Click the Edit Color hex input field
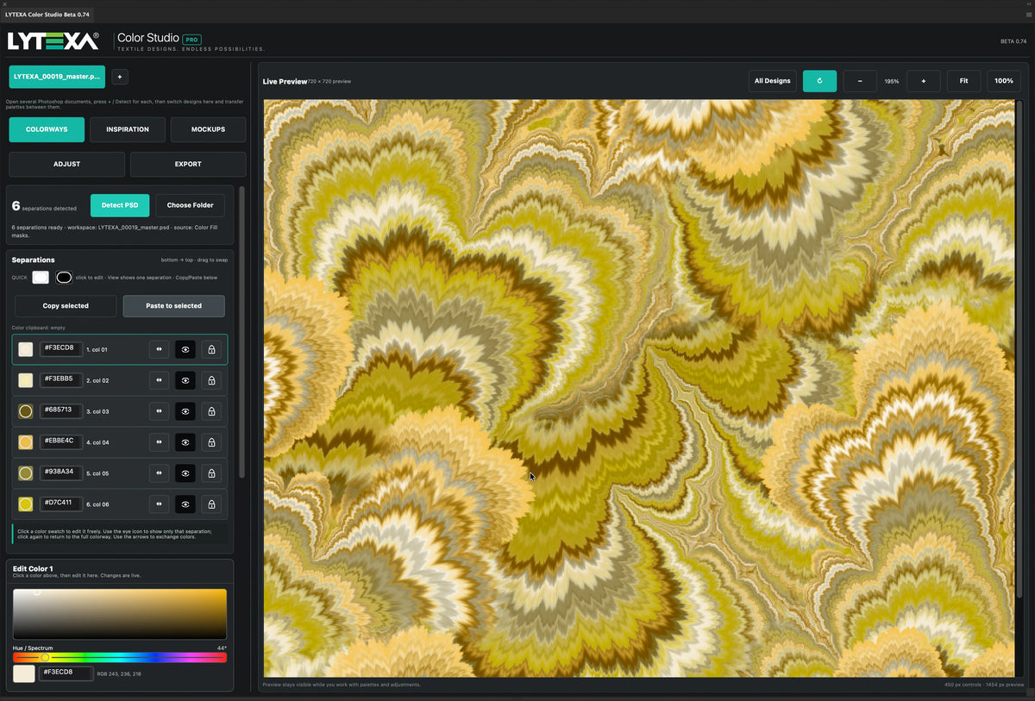The image size is (1035, 701). pos(66,673)
